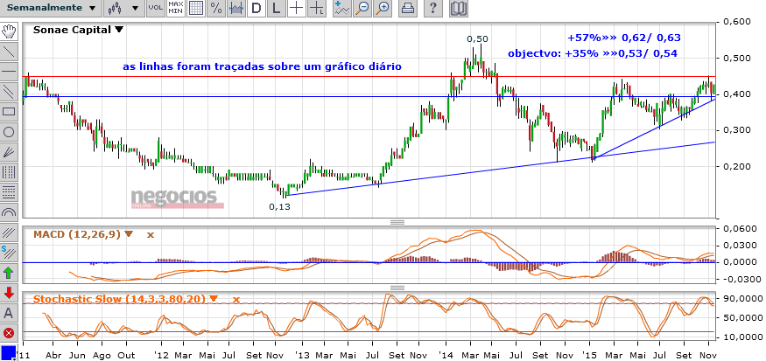This screenshot has width=766, height=361.
Task: Select the parallel lines tool
Action: point(9,92)
